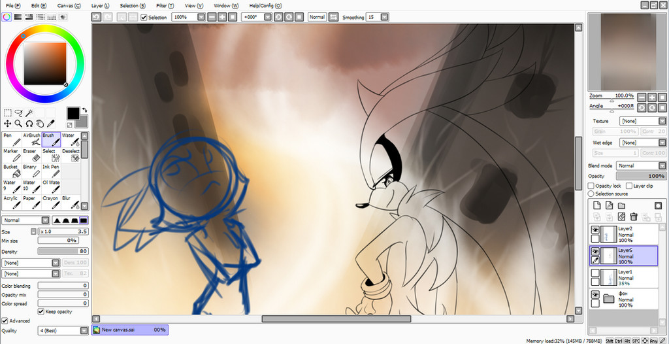Image resolution: width=669 pixels, height=344 pixels.
Task: Click the black foreground color swatch
Action: tap(73, 113)
